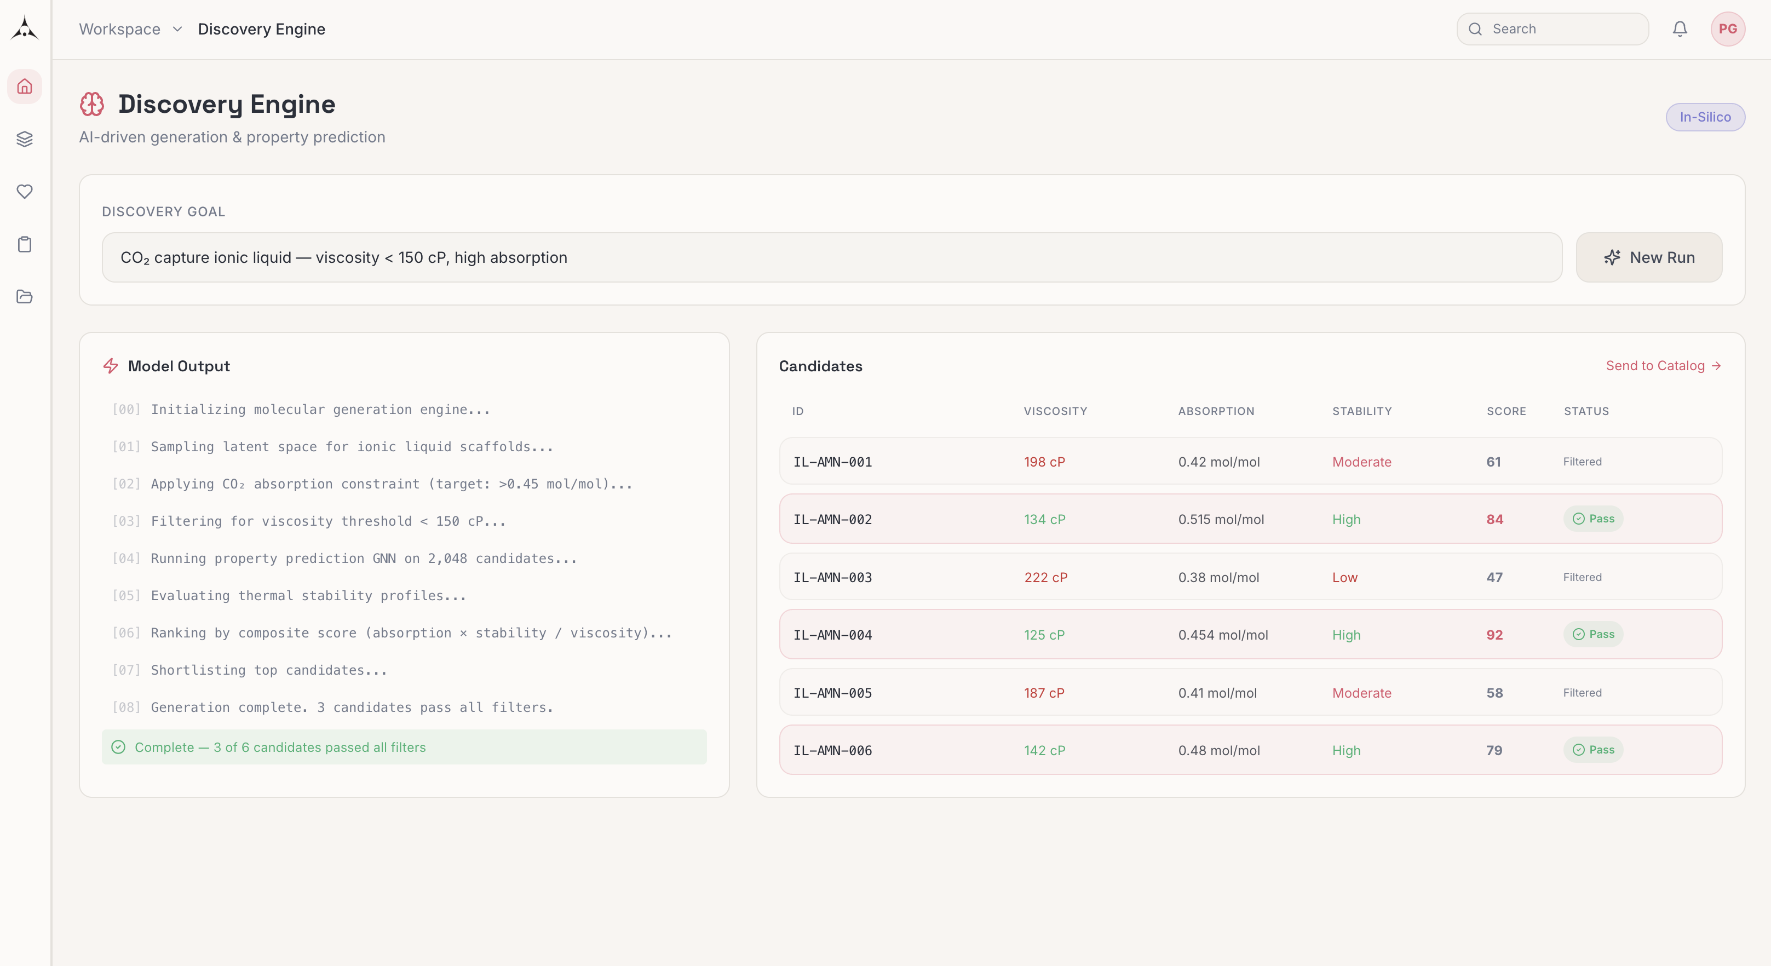This screenshot has height=966, width=1771.
Task: Click the app logo at top left
Action: (25, 28)
